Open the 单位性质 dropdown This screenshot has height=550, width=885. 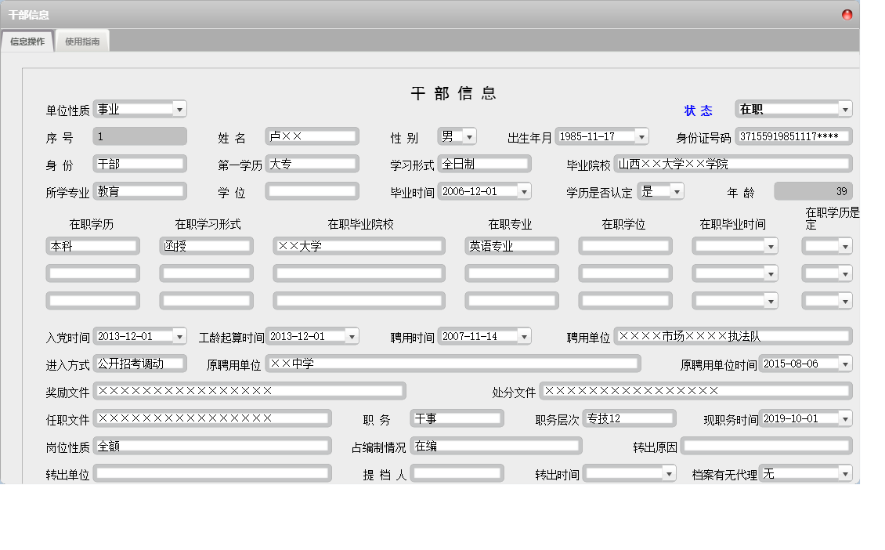179,110
